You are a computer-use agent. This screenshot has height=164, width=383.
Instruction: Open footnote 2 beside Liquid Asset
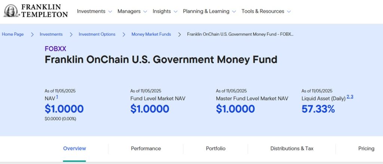pyautogui.click(x=348, y=97)
